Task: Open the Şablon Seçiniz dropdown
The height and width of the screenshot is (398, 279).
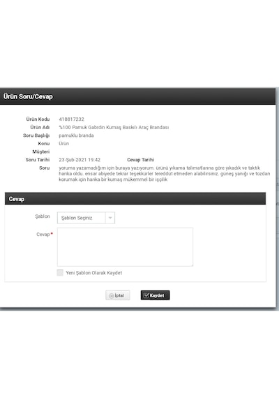Action: [x=86, y=218]
